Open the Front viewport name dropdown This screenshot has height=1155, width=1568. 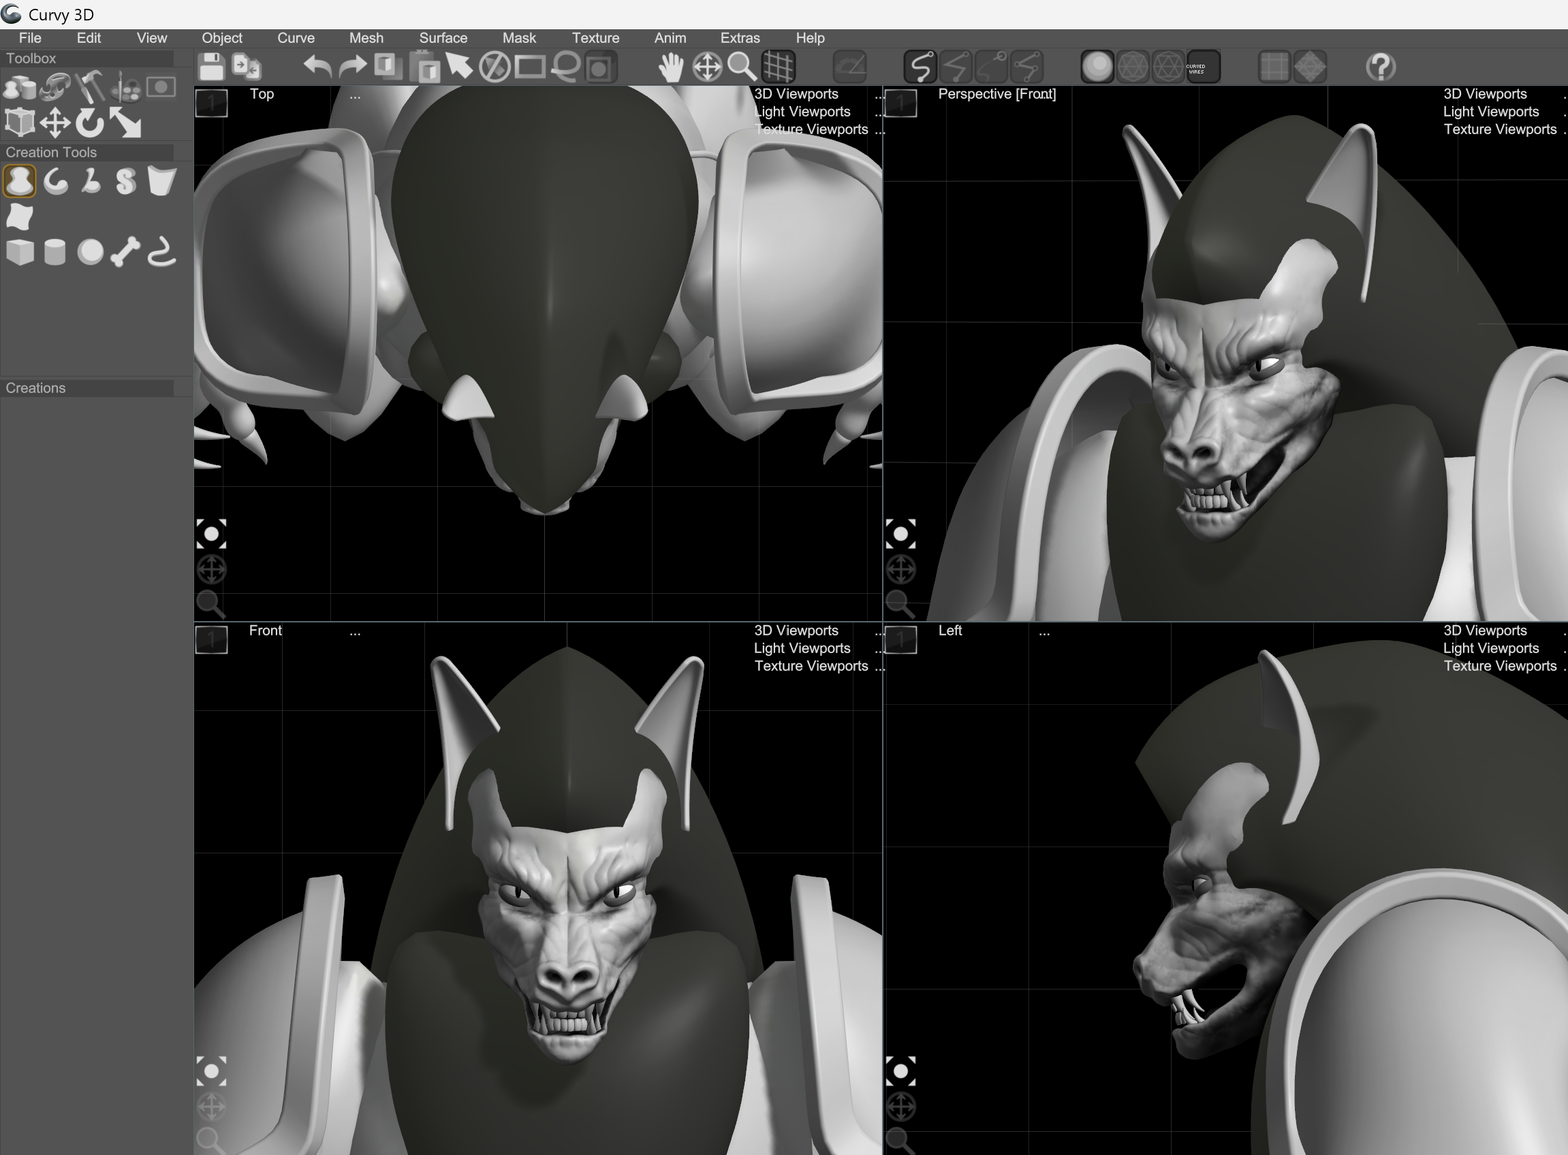(265, 631)
